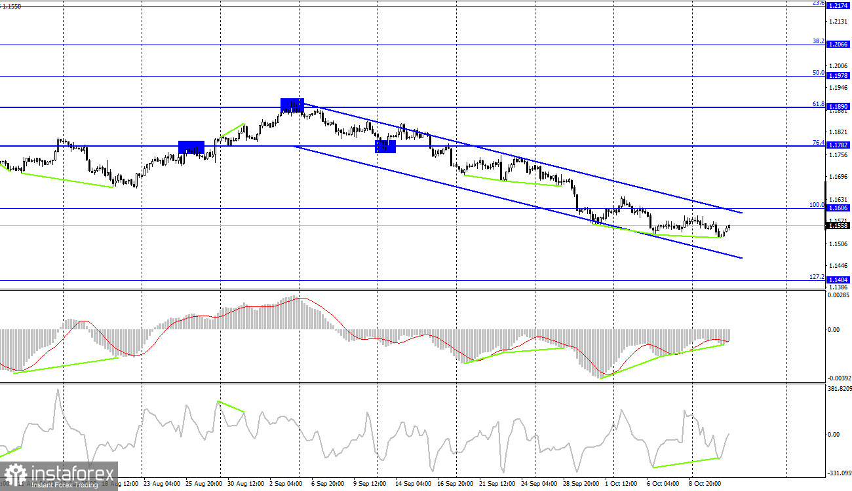Select the blue box on the 76.4 line near 25 Aug
The image size is (852, 491).
tap(191, 147)
